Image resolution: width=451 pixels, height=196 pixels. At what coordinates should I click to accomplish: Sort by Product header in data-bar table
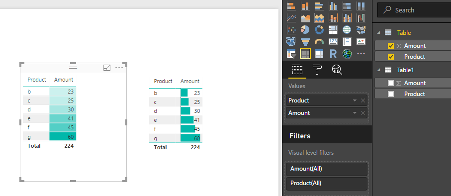pyautogui.click(x=163, y=81)
